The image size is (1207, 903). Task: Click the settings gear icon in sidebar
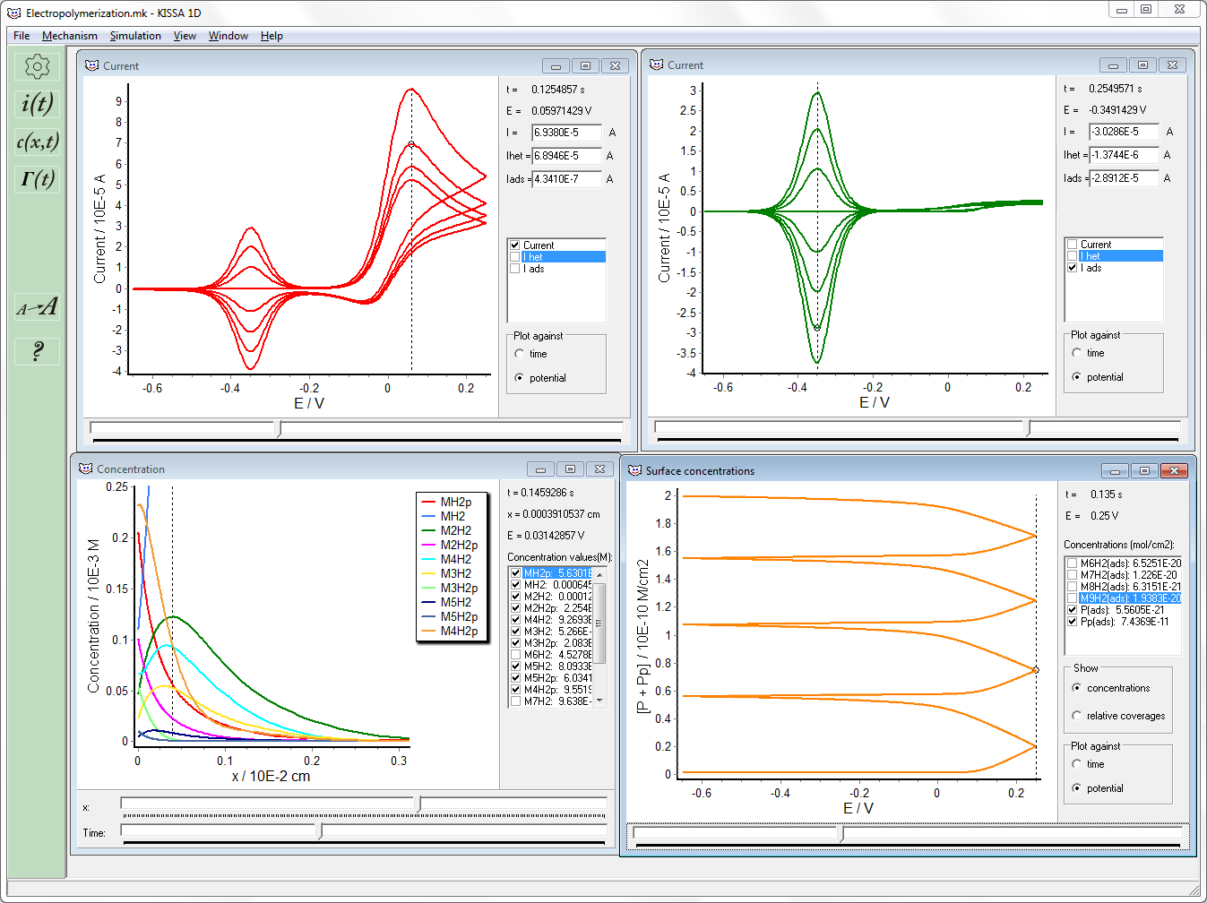[x=37, y=65]
